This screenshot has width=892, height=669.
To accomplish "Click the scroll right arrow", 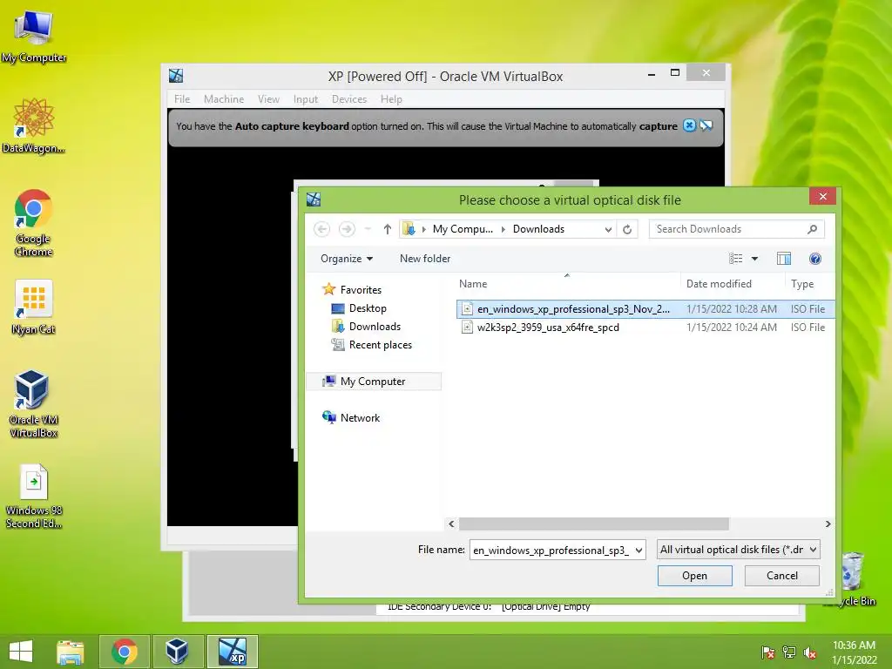I will tap(828, 524).
